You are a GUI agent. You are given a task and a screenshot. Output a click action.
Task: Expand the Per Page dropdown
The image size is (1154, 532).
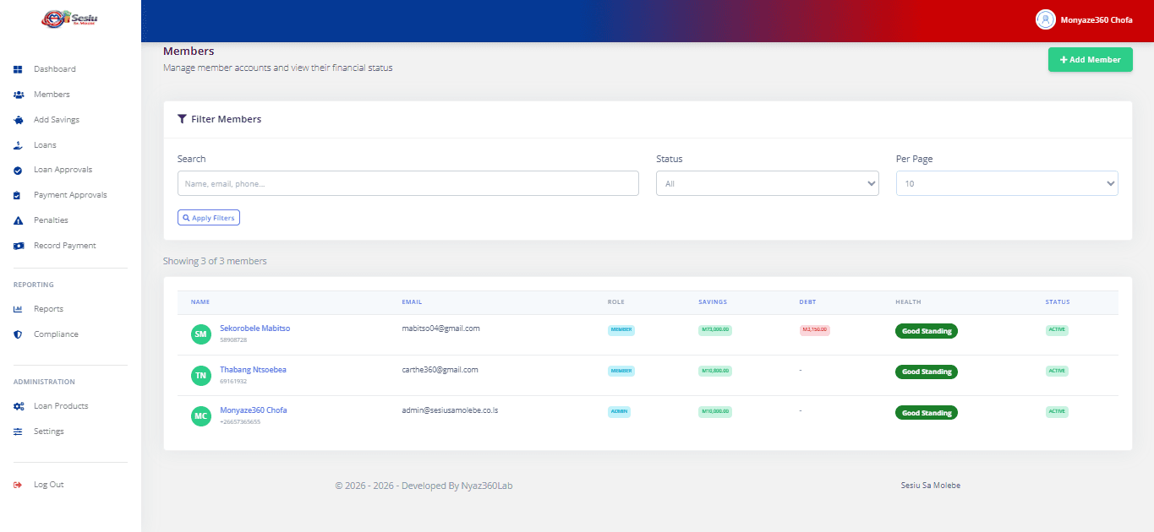coord(1006,183)
